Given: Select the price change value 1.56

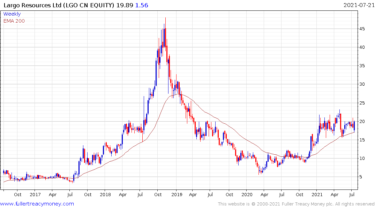Looking at the screenshot, I should (142, 5).
